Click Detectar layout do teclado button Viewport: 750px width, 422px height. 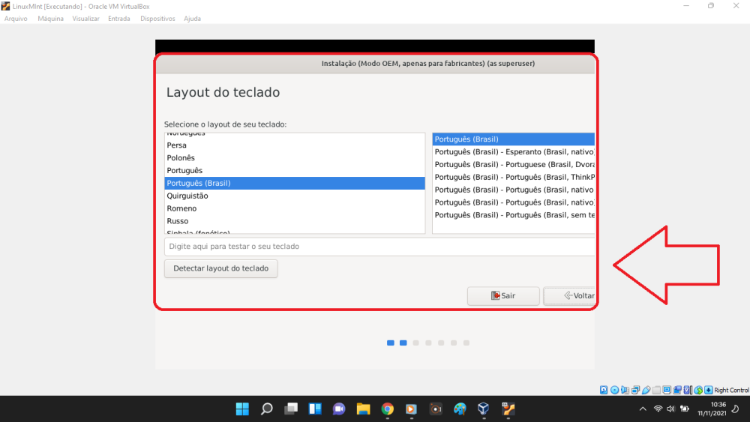[x=220, y=268]
